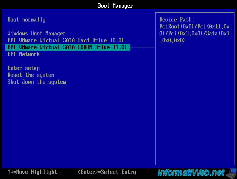Select the Boot normally entry

(x=26, y=20)
